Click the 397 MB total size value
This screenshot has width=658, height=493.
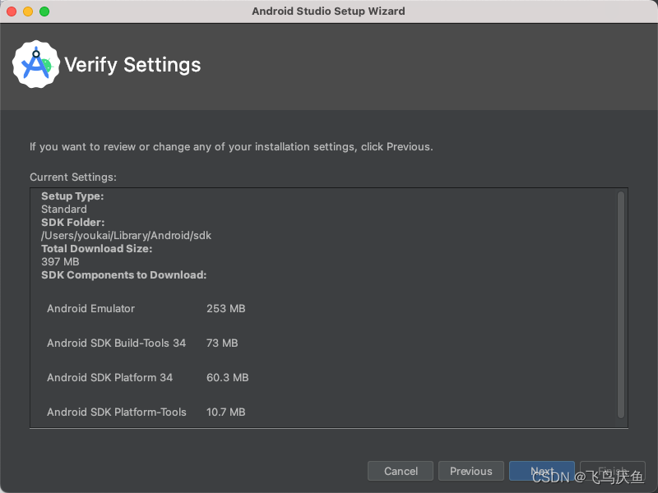point(60,261)
